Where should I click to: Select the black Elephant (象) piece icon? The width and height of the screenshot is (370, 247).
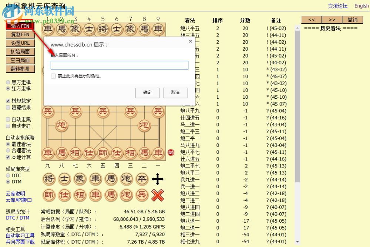pos(80,179)
